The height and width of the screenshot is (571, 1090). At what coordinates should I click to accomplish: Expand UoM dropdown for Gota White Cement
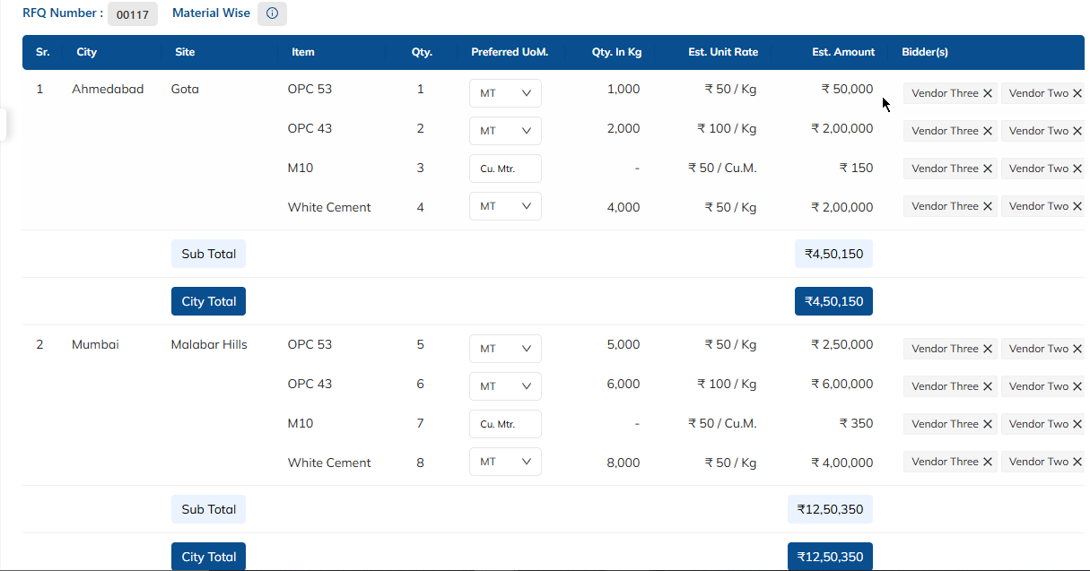[505, 206]
